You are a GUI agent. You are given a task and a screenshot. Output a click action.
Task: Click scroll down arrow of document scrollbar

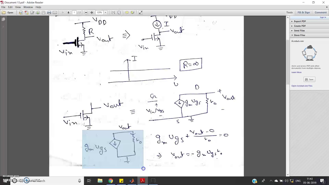click(288, 175)
